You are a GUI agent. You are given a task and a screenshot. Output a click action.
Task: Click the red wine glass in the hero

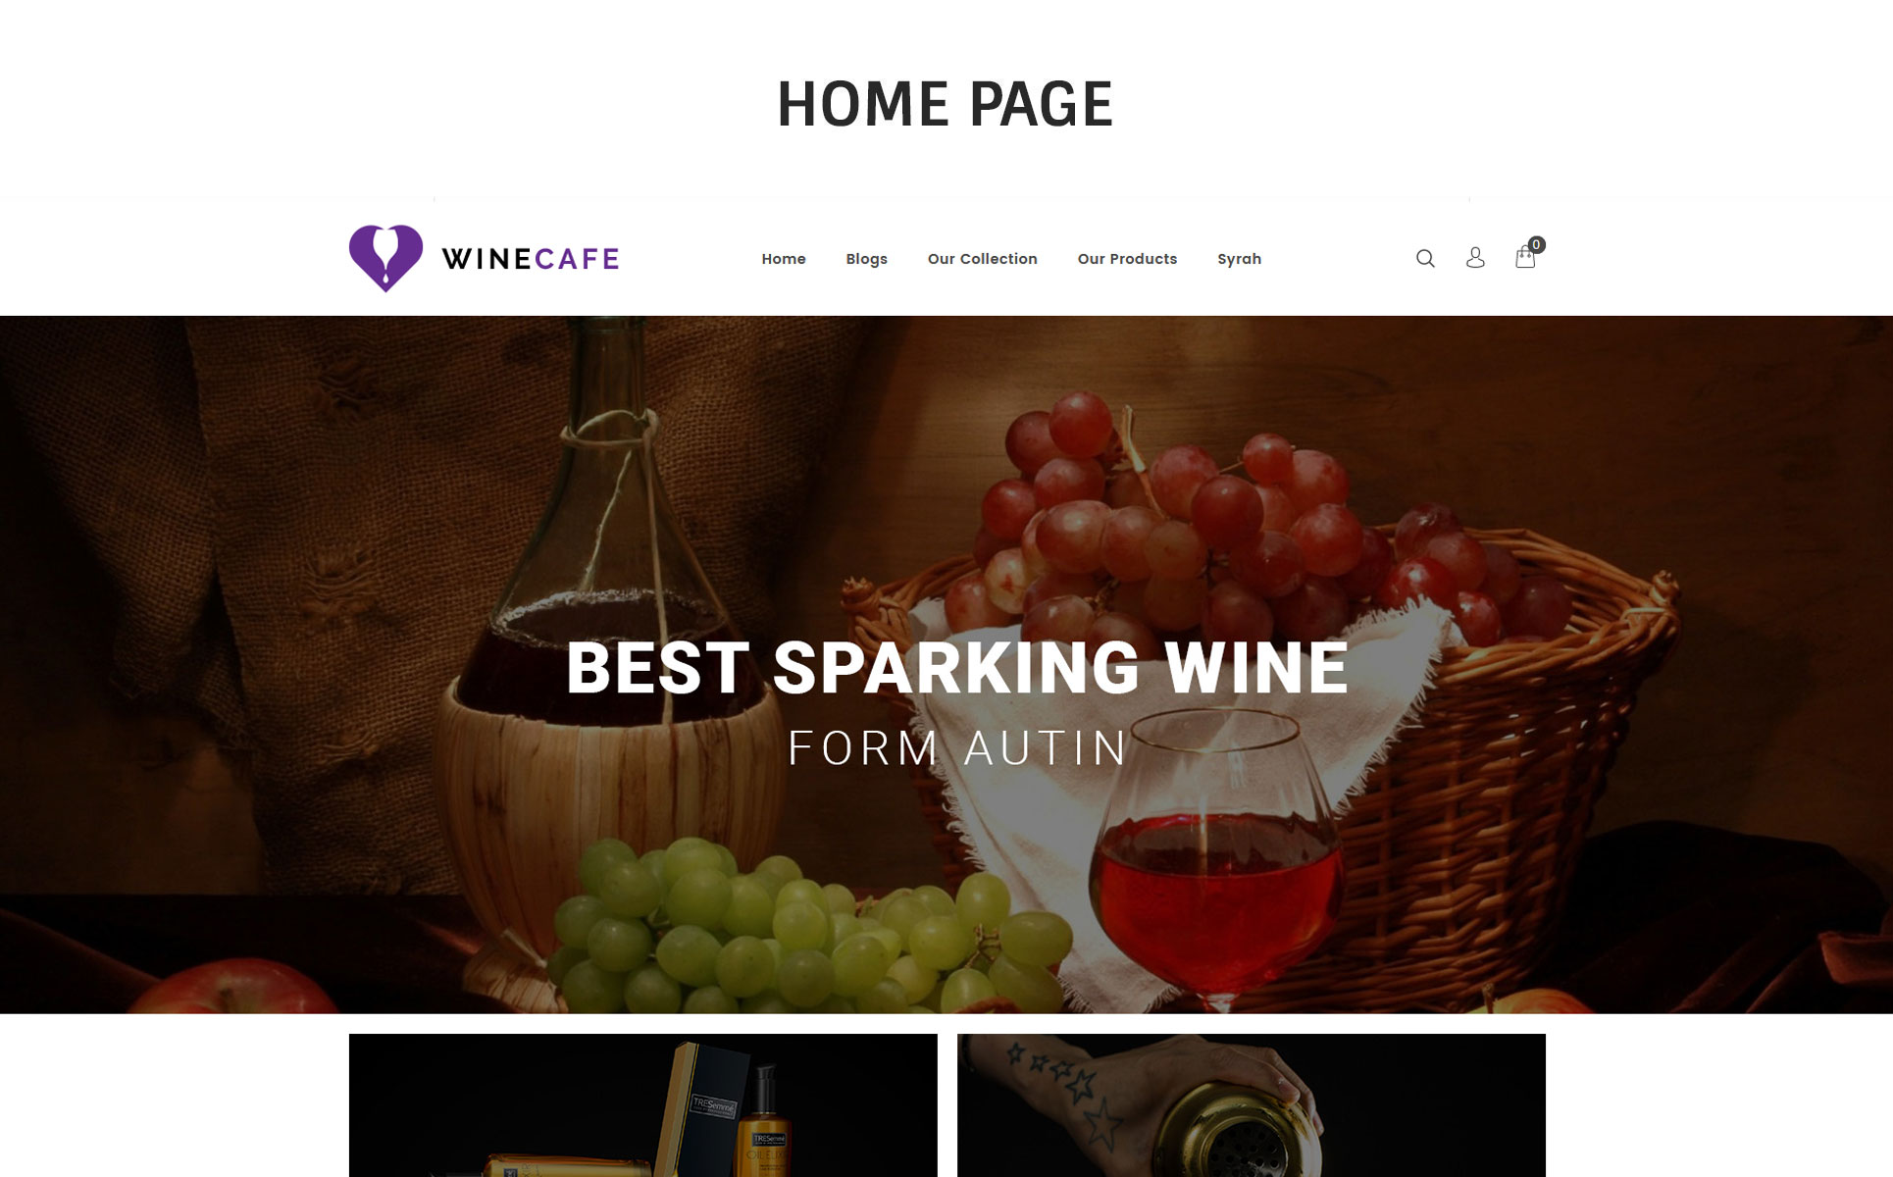point(1216,863)
